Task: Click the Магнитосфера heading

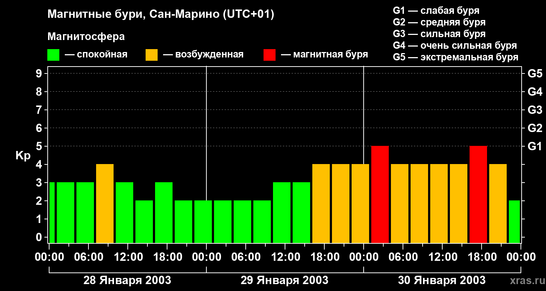Action: pos(86,37)
